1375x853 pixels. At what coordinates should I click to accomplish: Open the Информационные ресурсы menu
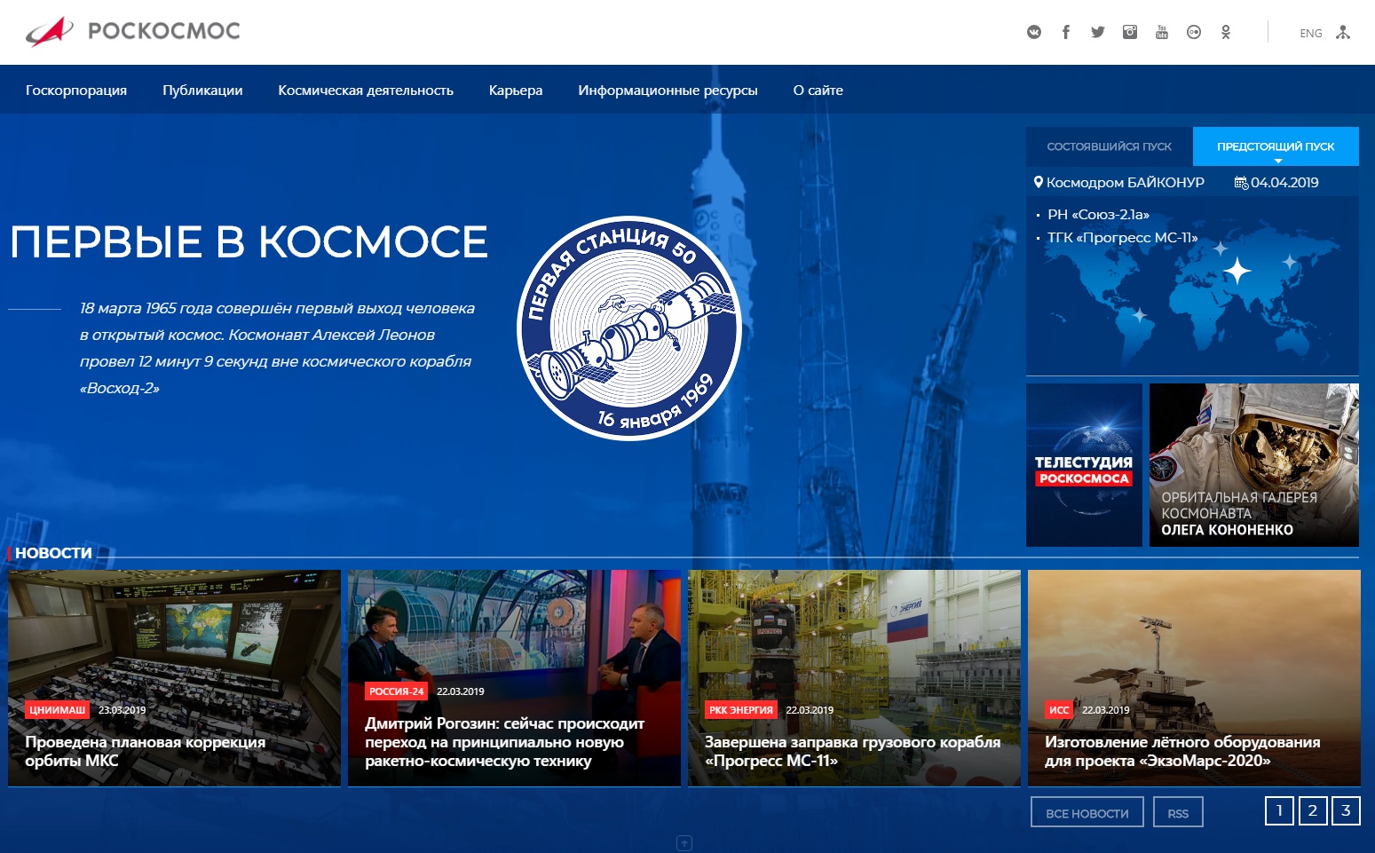click(x=668, y=90)
